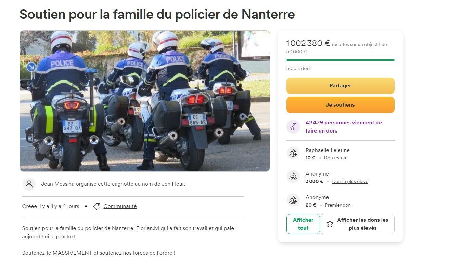Open the Don récent link
The height and width of the screenshot is (265, 450).
click(x=336, y=158)
